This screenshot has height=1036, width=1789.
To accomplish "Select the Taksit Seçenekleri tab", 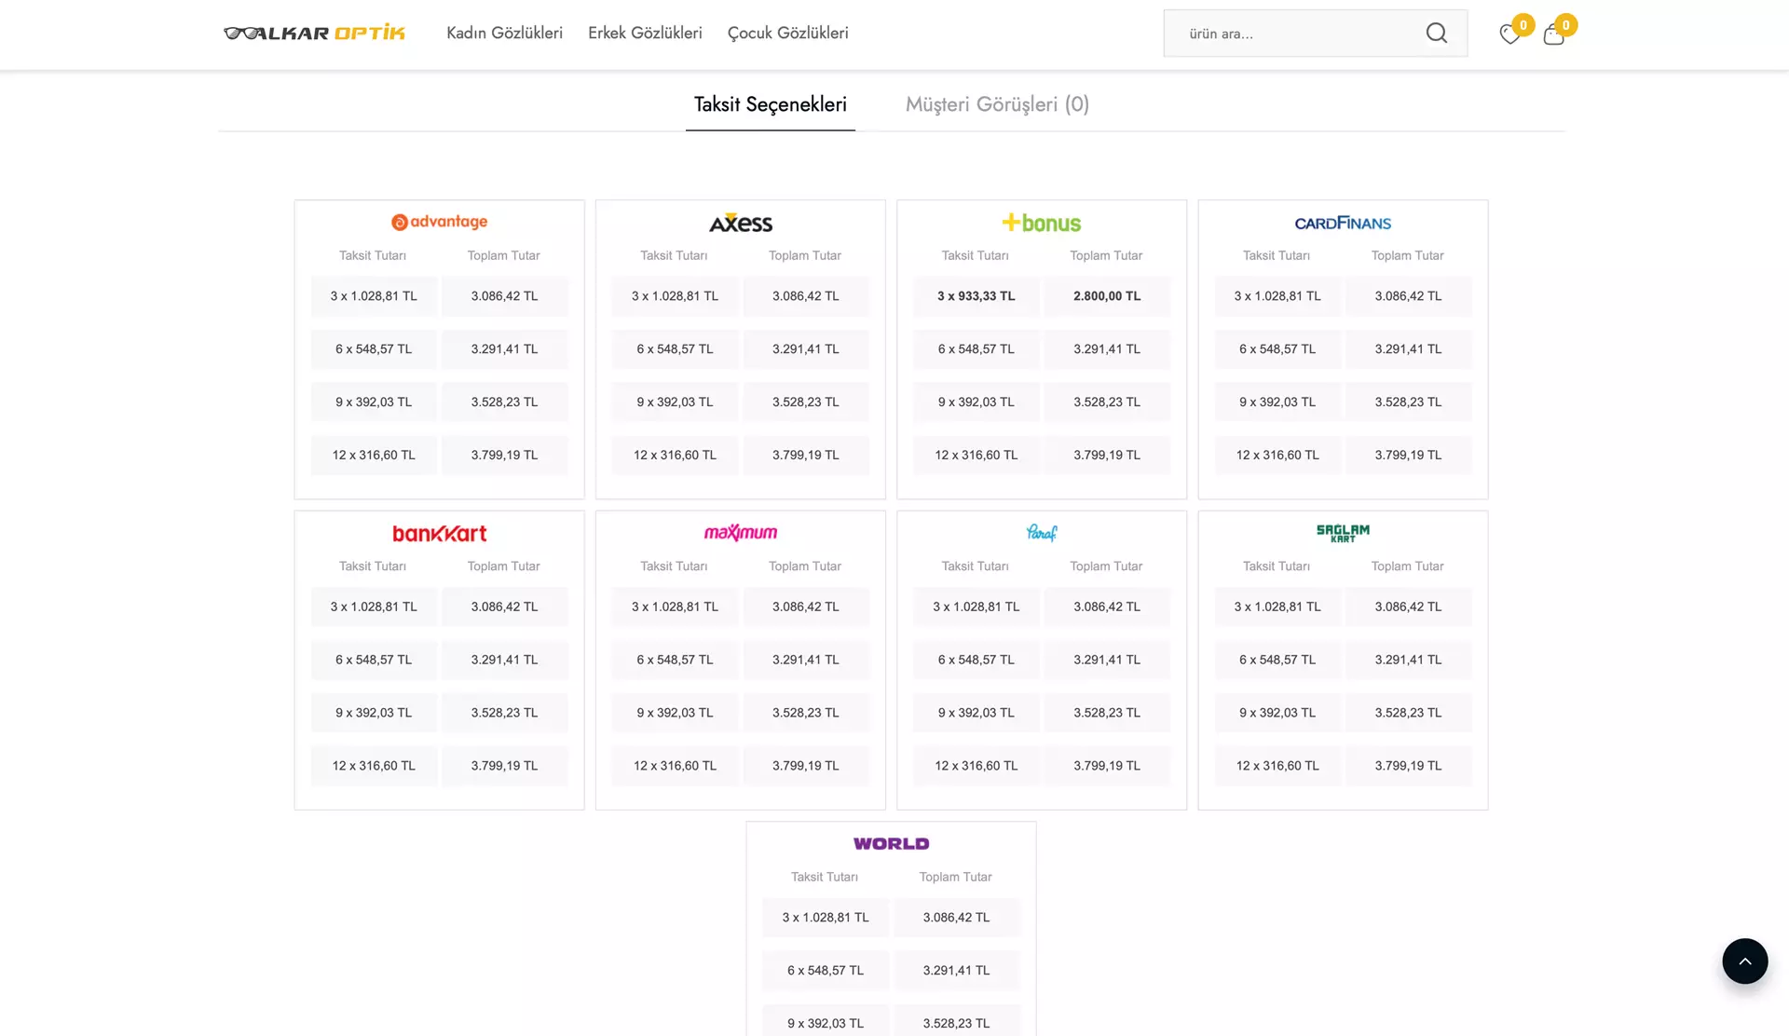I will tap(770, 104).
